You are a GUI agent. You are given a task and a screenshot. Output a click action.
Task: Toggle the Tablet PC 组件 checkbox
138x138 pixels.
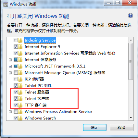(16, 86)
